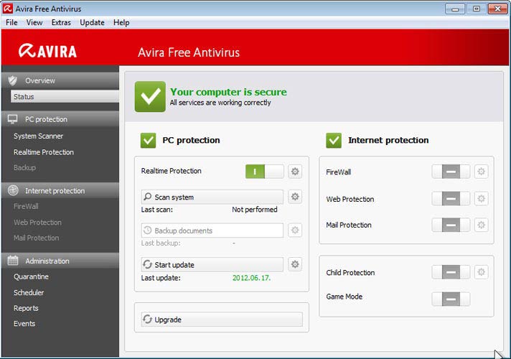This screenshot has height=359, width=511.
Task: Open the Extras menu
Action: point(61,22)
